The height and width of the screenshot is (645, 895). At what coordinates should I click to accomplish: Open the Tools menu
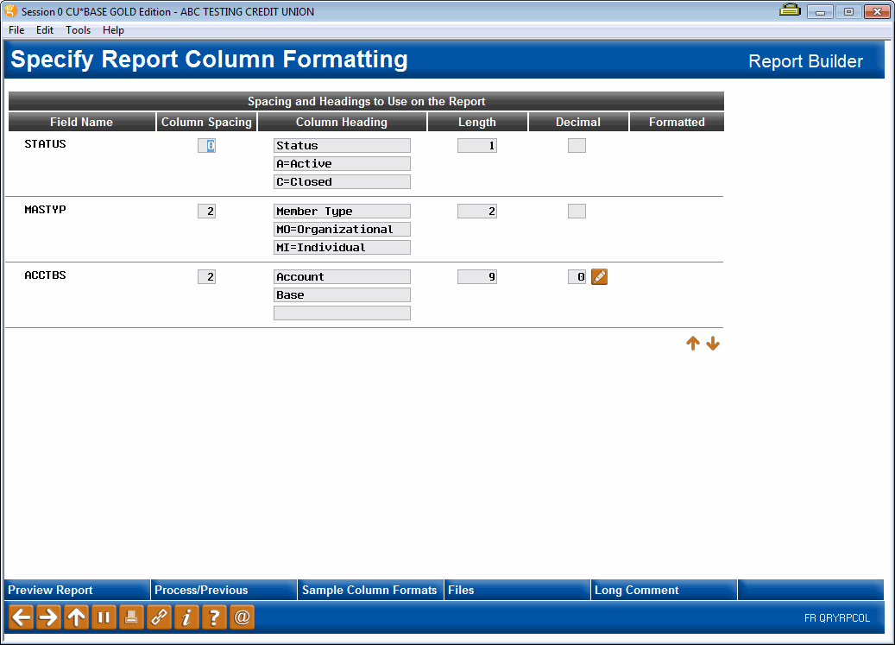78,29
